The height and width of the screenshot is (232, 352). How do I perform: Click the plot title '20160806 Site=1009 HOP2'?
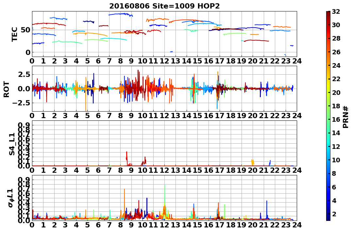(164, 6)
